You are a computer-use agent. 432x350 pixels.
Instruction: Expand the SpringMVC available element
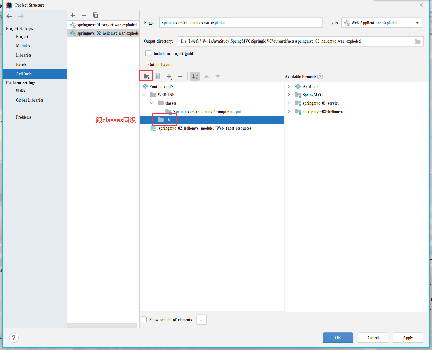(289, 95)
